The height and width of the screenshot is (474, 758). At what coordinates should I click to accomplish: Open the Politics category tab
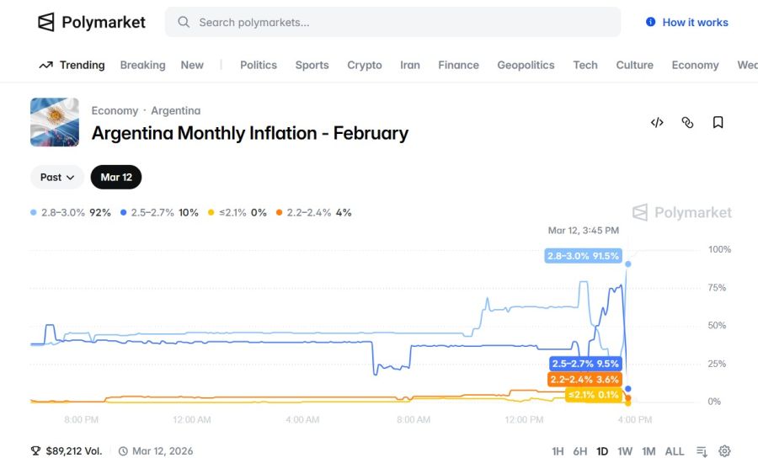coord(258,65)
